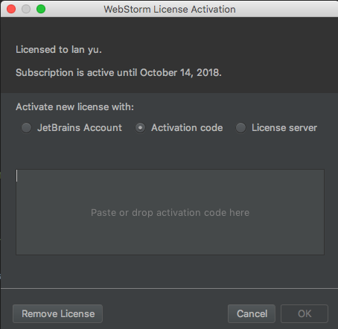Select the JetBrains Account radio button
The image size is (338, 329).
click(26, 128)
